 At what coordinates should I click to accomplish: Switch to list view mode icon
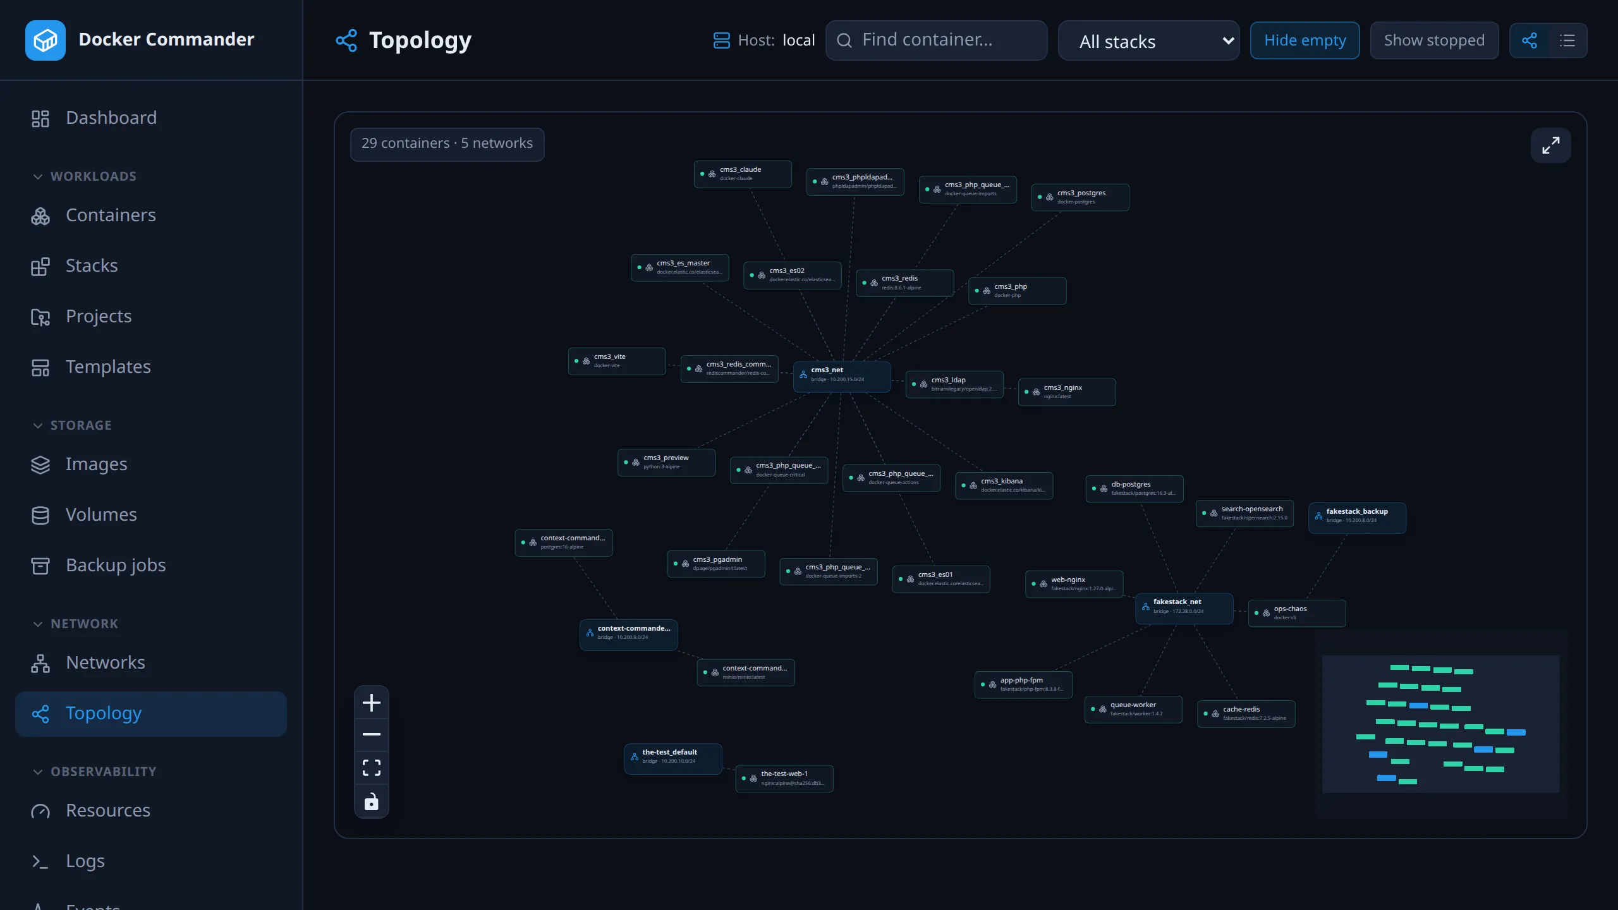(x=1567, y=40)
